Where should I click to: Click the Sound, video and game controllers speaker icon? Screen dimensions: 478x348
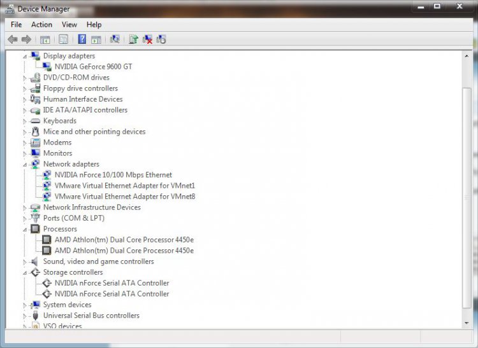pyautogui.click(x=34, y=261)
